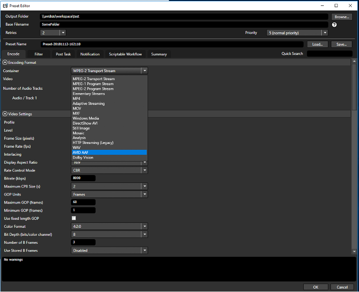Open the Rate Control Mode CBR dropdown

click(109, 170)
